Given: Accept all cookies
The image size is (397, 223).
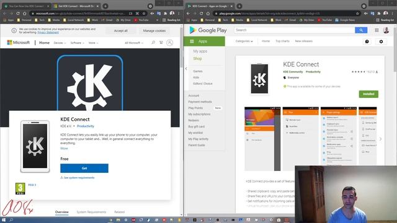Looking at the screenshot, I should pyautogui.click(x=121, y=30).
